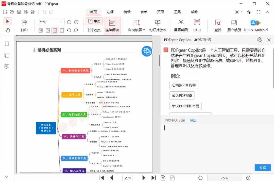Viewport: 274px width, 182px height.
Task: Close the PDFgear Copilot panel
Action: pos(269,40)
